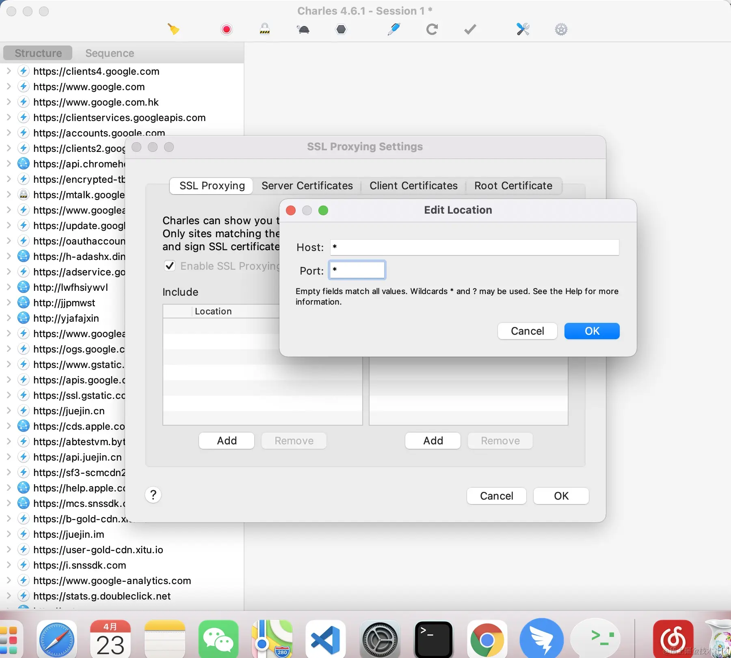Close the Edit Location dialog
The image size is (731, 658).
[291, 210]
